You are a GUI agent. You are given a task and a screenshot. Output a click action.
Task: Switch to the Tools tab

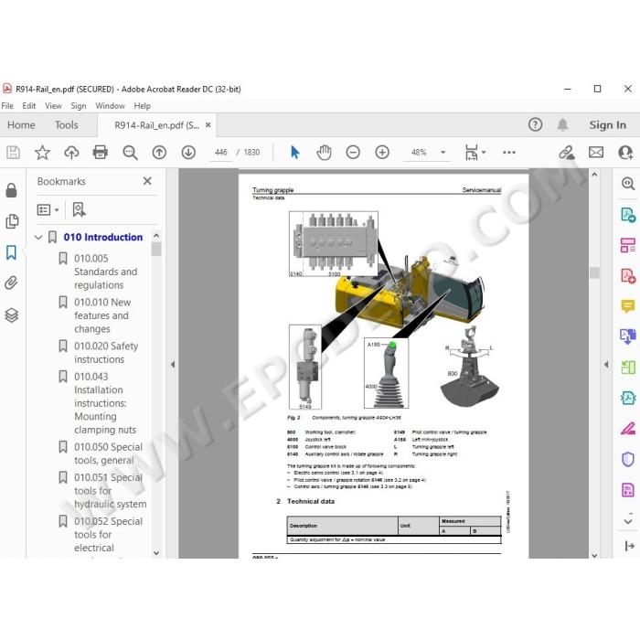[67, 125]
